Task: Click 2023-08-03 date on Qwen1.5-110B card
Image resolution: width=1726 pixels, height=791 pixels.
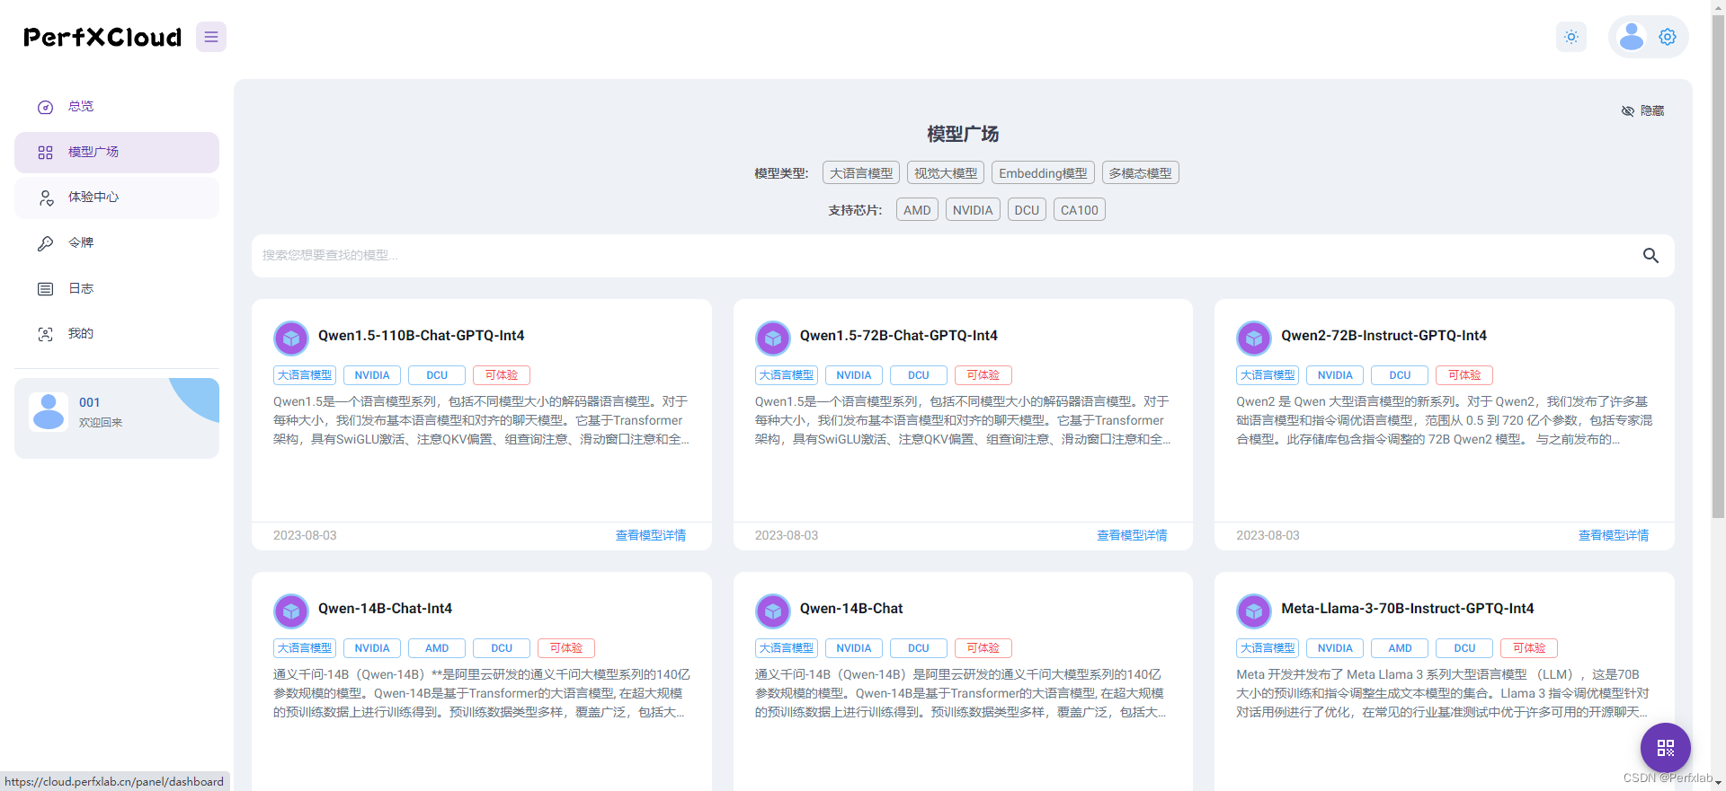Action: coord(305,535)
